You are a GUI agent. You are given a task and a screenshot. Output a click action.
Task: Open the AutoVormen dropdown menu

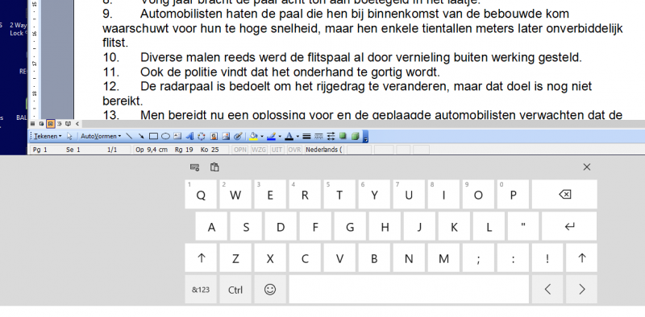pos(101,136)
